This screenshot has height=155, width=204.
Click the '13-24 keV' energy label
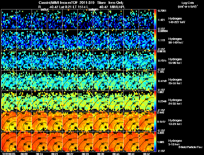[x=175, y=124]
